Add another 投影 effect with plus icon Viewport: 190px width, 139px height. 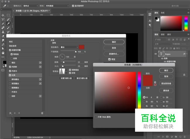coord(40,96)
